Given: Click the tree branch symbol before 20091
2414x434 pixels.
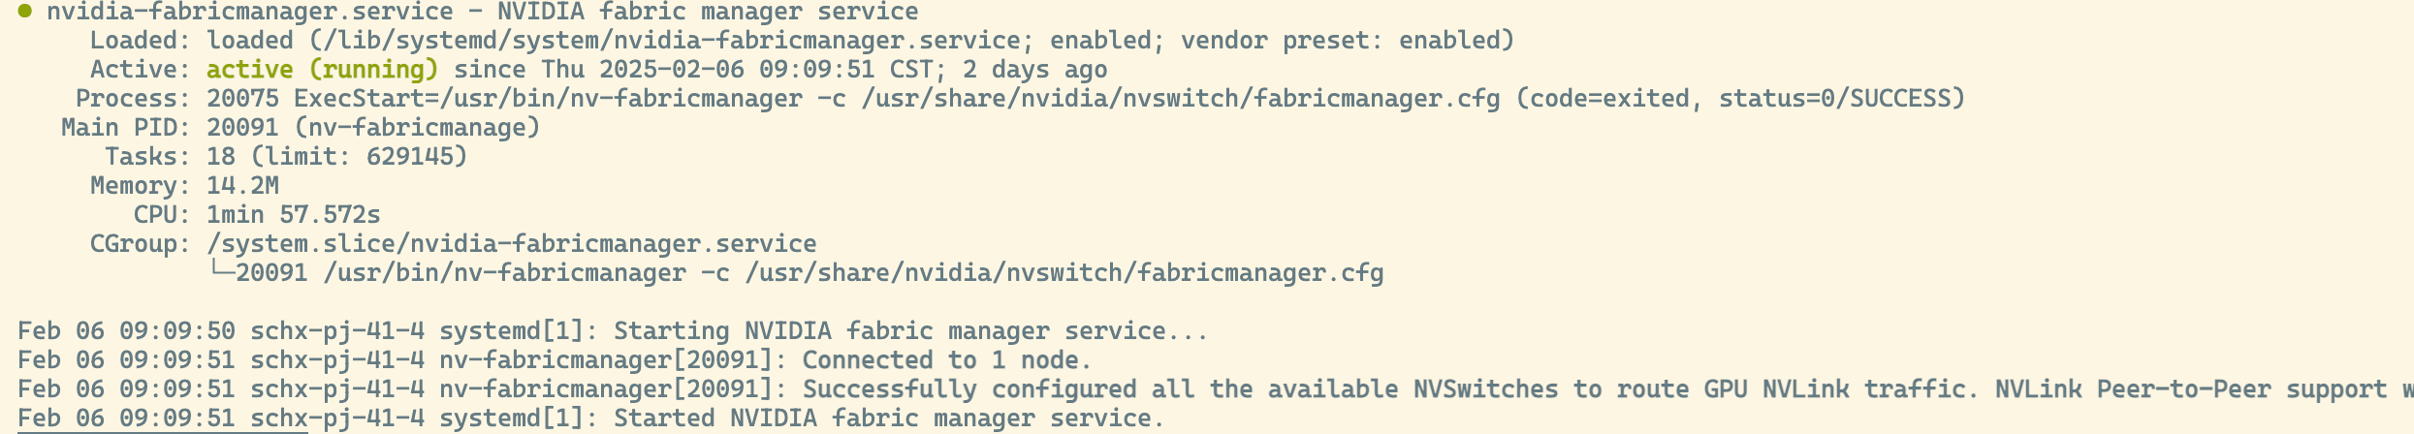Looking at the screenshot, I should pyautogui.click(x=220, y=271).
